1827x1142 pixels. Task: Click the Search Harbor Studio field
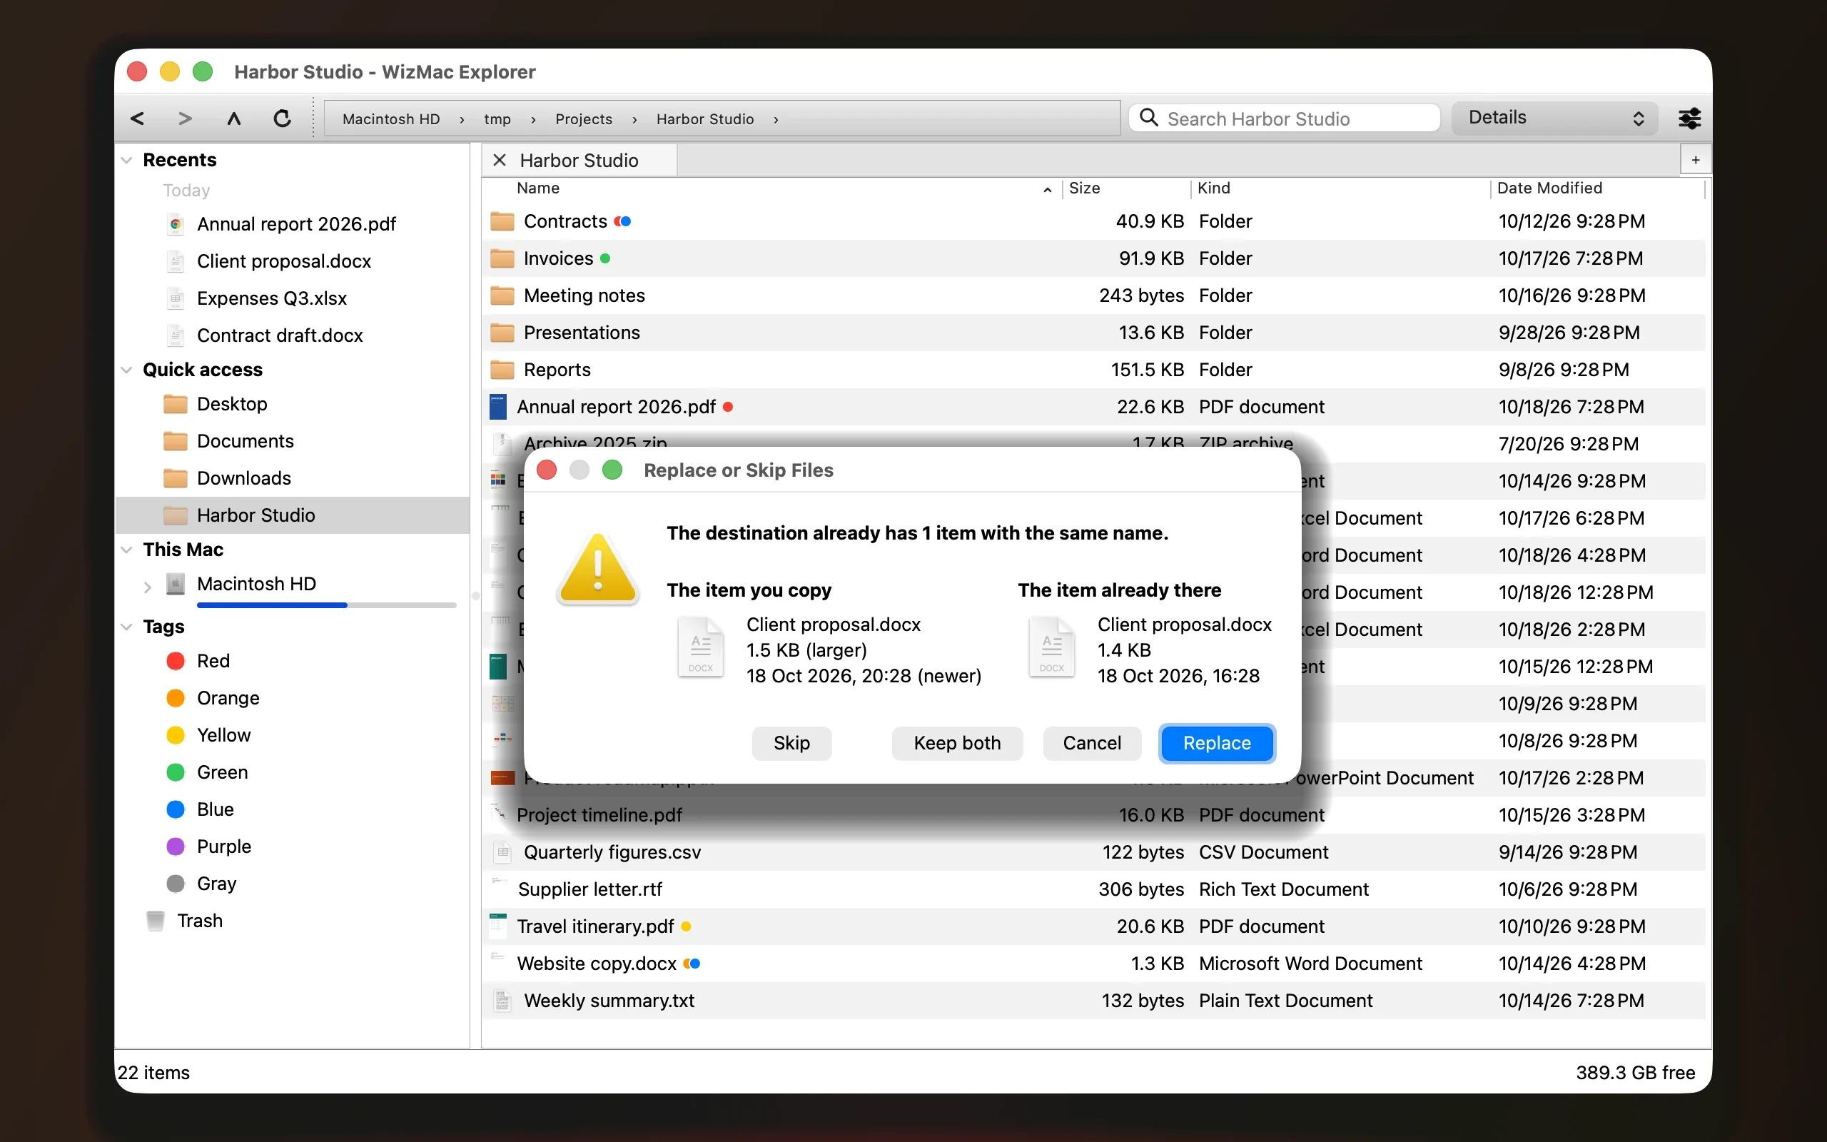[x=1284, y=118]
